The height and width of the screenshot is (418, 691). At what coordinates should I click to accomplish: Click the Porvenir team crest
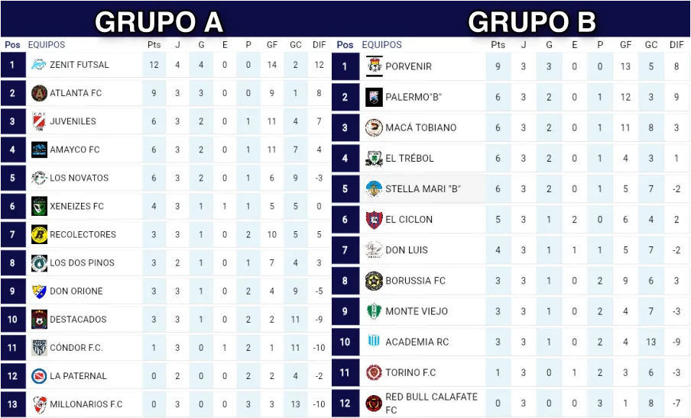(x=374, y=66)
